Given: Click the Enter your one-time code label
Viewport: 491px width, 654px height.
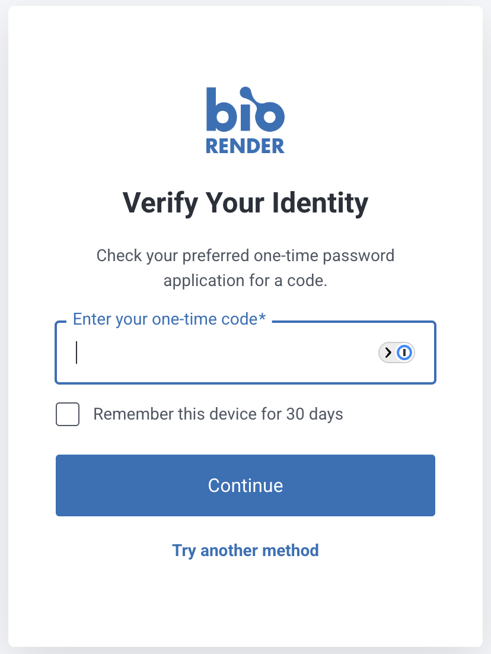Looking at the screenshot, I should pos(169,319).
